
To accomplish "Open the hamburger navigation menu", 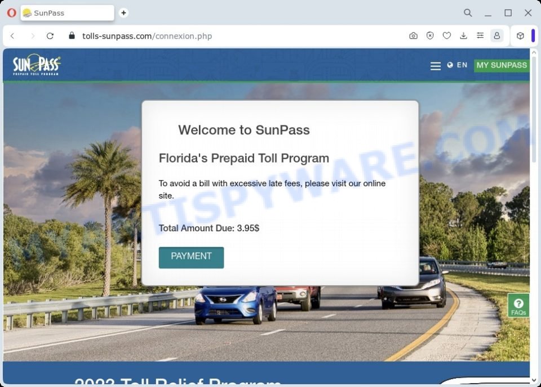I will pyautogui.click(x=436, y=66).
